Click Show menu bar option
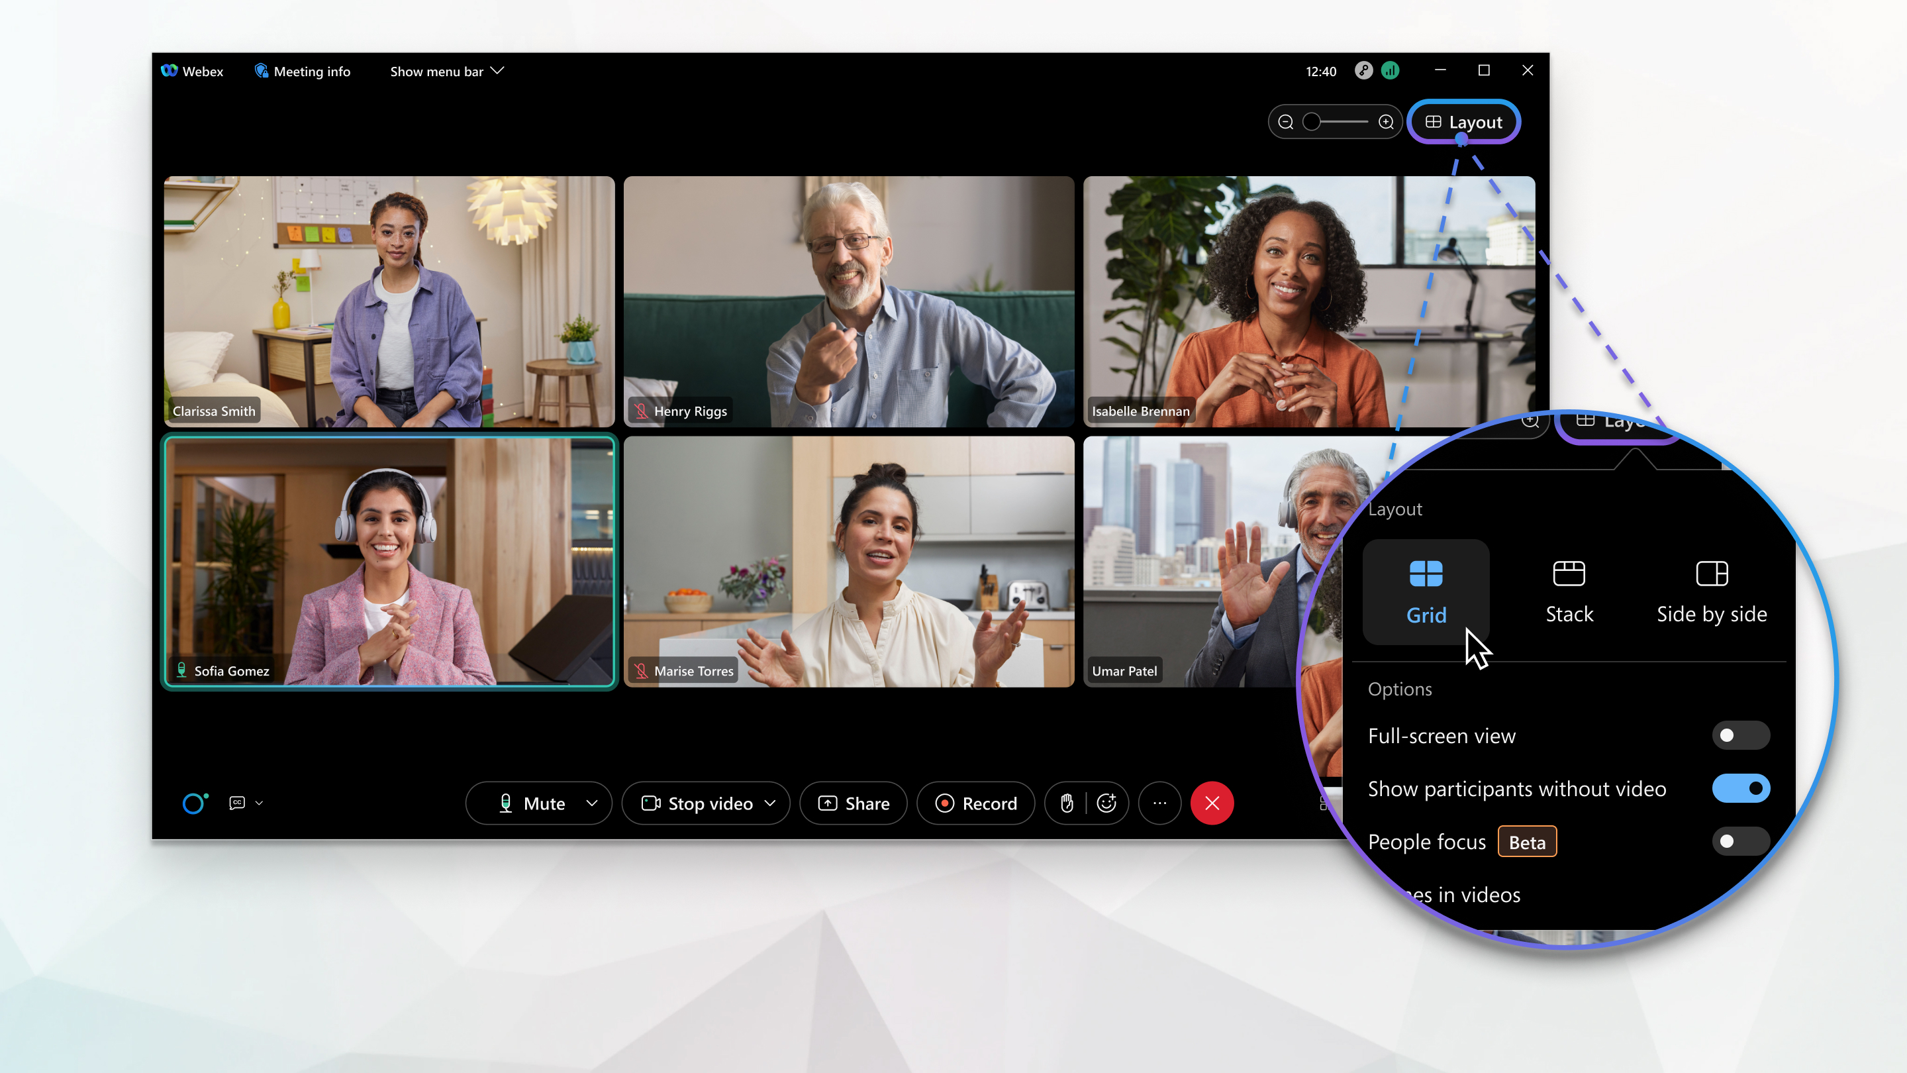 pyautogui.click(x=444, y=71)
